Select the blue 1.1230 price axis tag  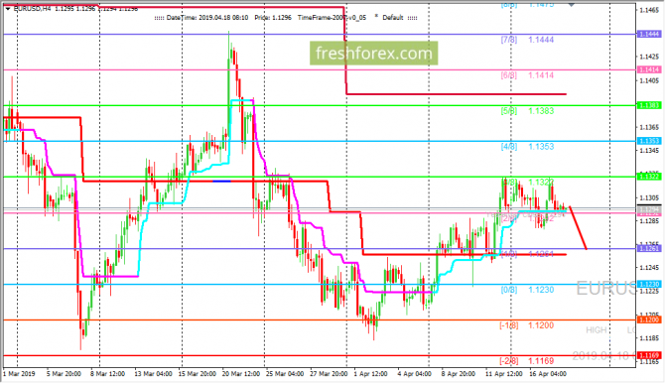(649, 284)
